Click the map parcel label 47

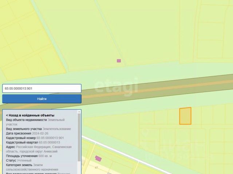point(96,167)
